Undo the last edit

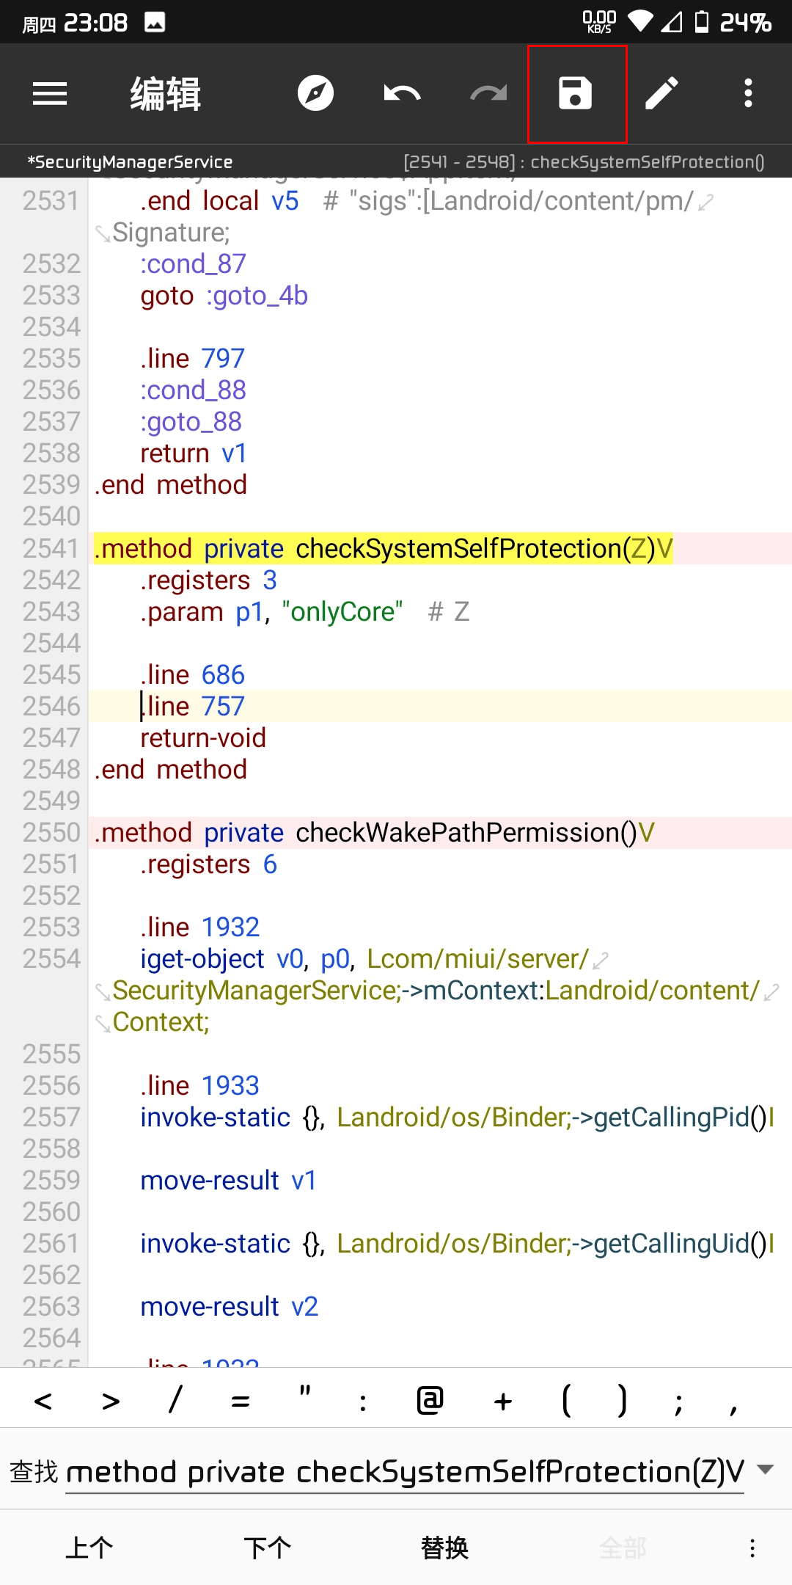[x=402, y=94]
